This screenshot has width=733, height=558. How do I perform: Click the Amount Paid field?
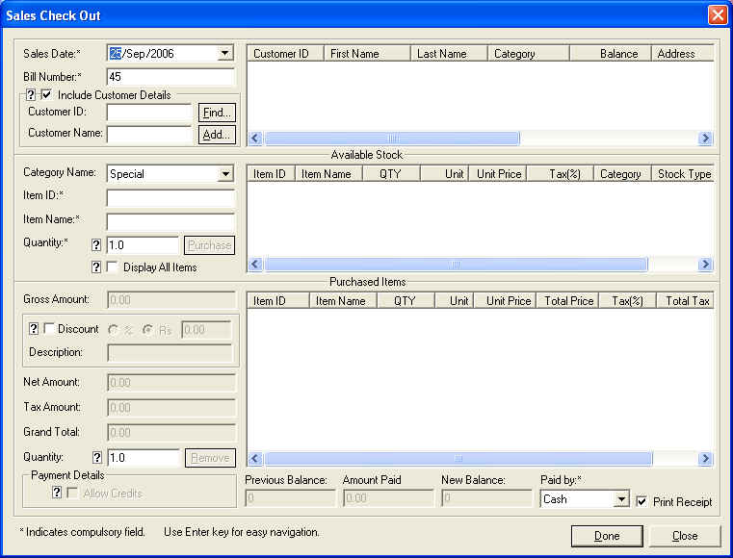(x=388, y=497)
